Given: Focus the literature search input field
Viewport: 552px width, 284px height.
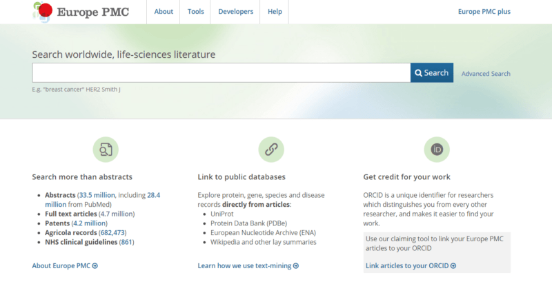Looking at the screenshot, I should pos(221,73).
